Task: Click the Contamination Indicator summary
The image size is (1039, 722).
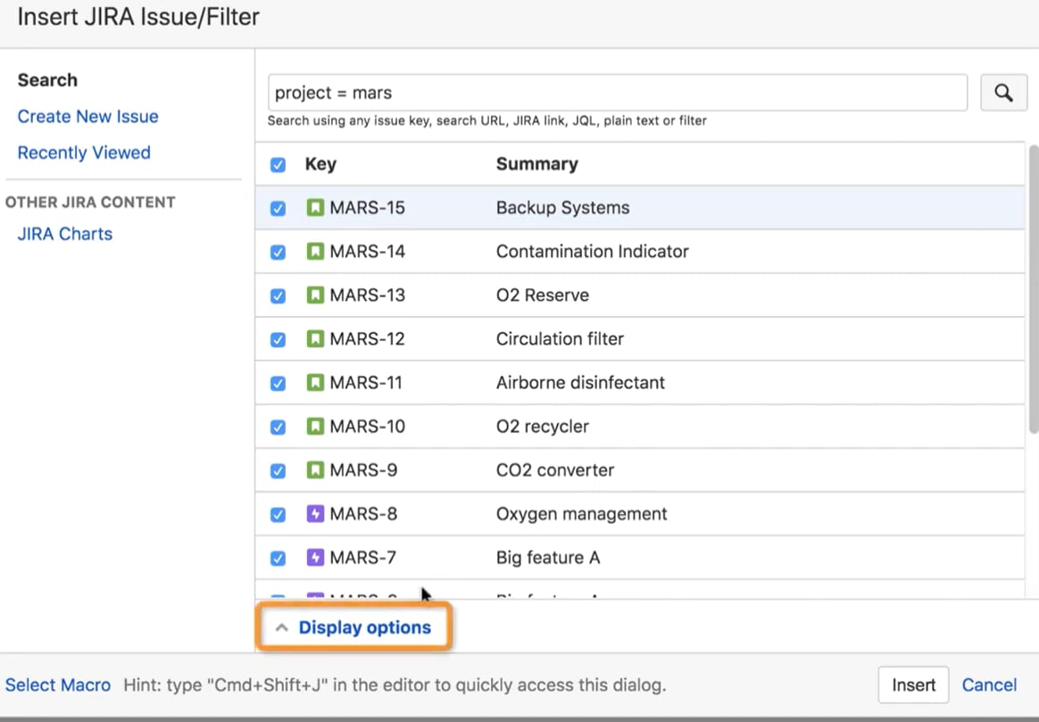Action: click(593, 252)
